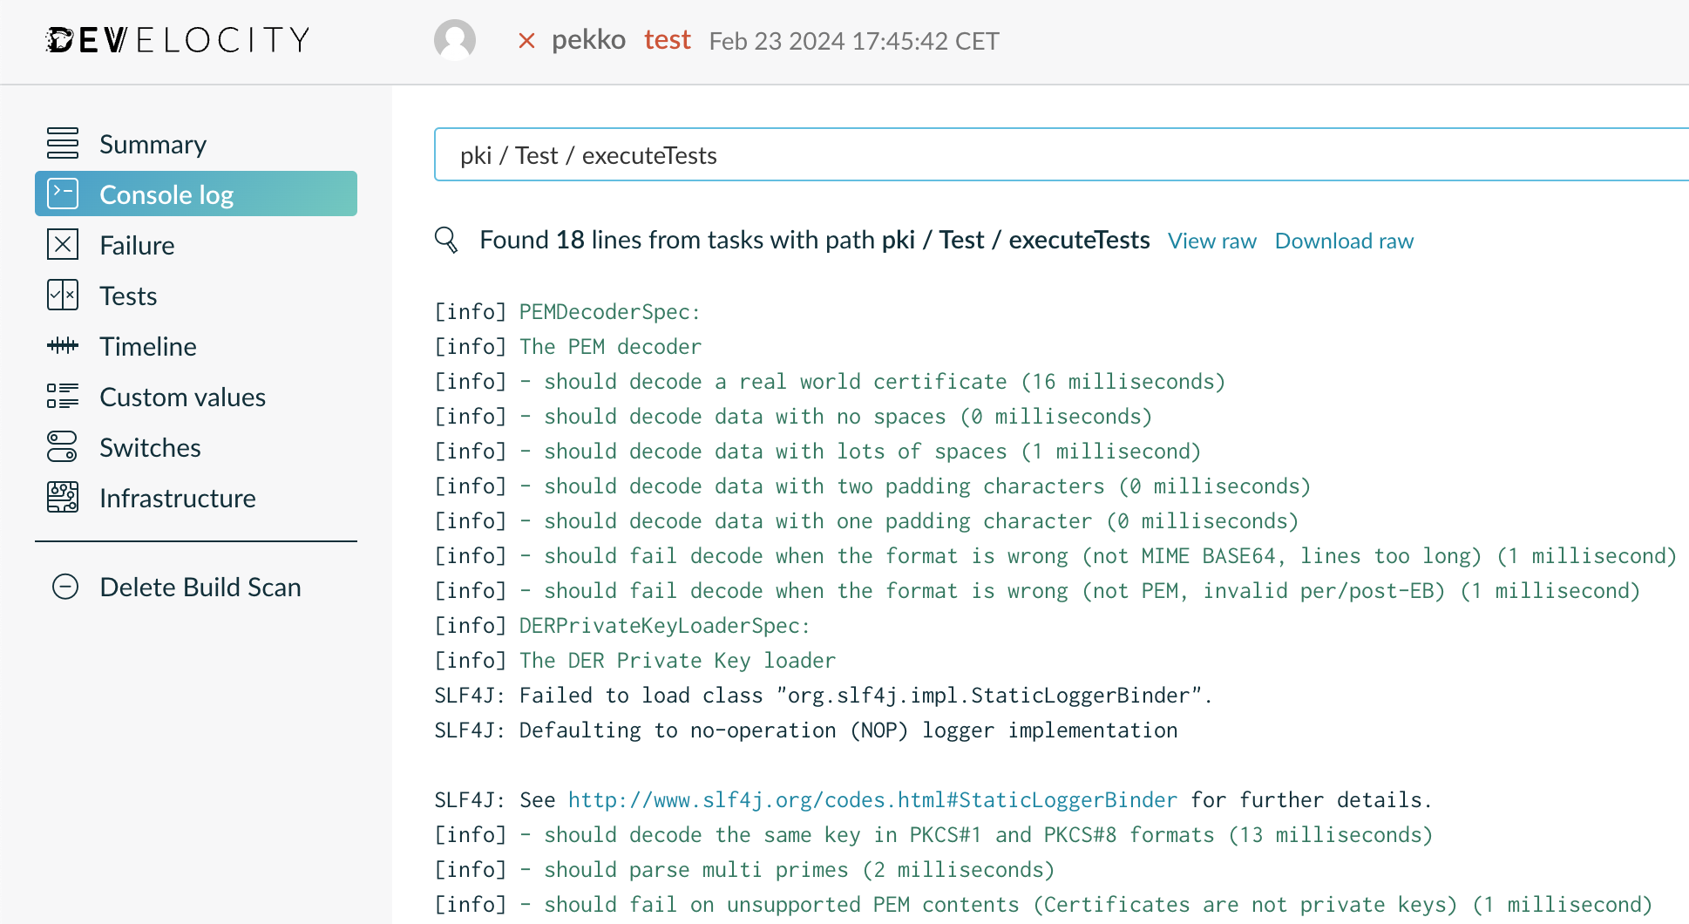Click the Custom values list icon
The height and width of the screenshot is (924, 1689).
click(x=63, y=396)
